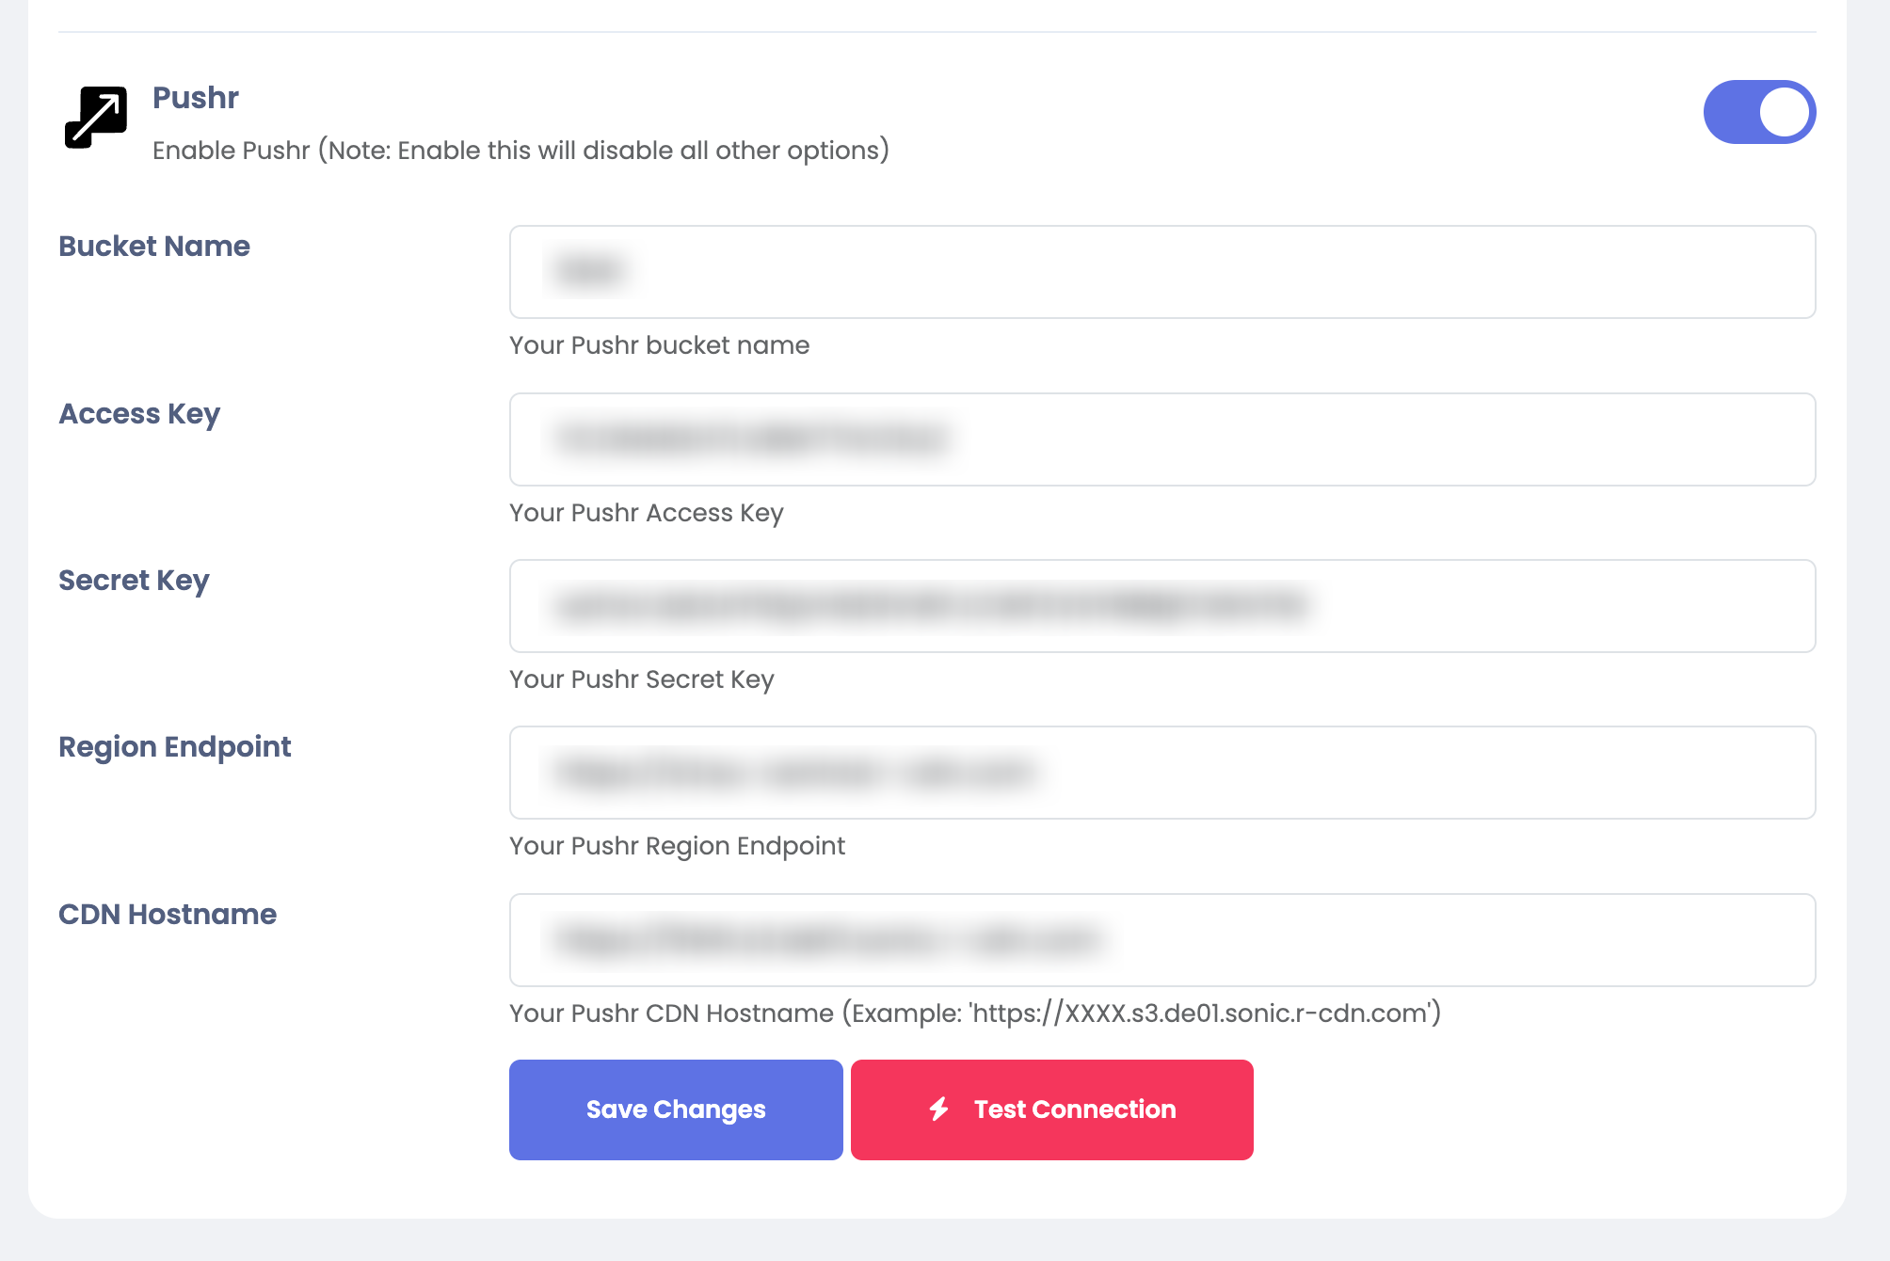Image resolution: width=1890 pixels, height=1261 pixels.
Task: Click the CDN Hostname example hint text
Action: coord(975,1014)
